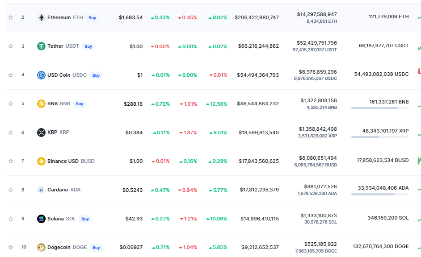This screenshot has height=257, width=421.
Task: Click the Dogecoin coin logo
Action: [41, 247]
